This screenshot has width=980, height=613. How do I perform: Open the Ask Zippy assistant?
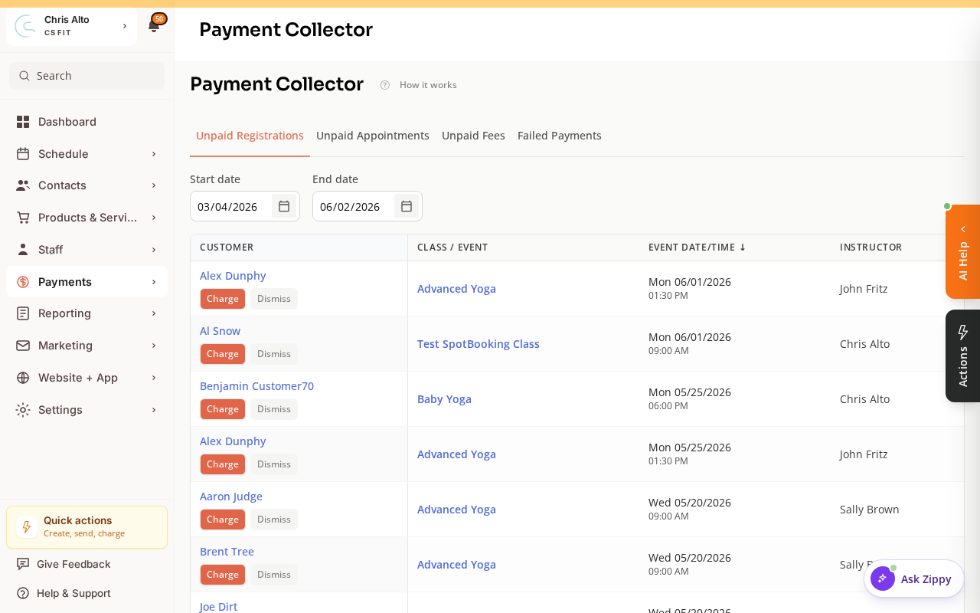tap(914, 579)
